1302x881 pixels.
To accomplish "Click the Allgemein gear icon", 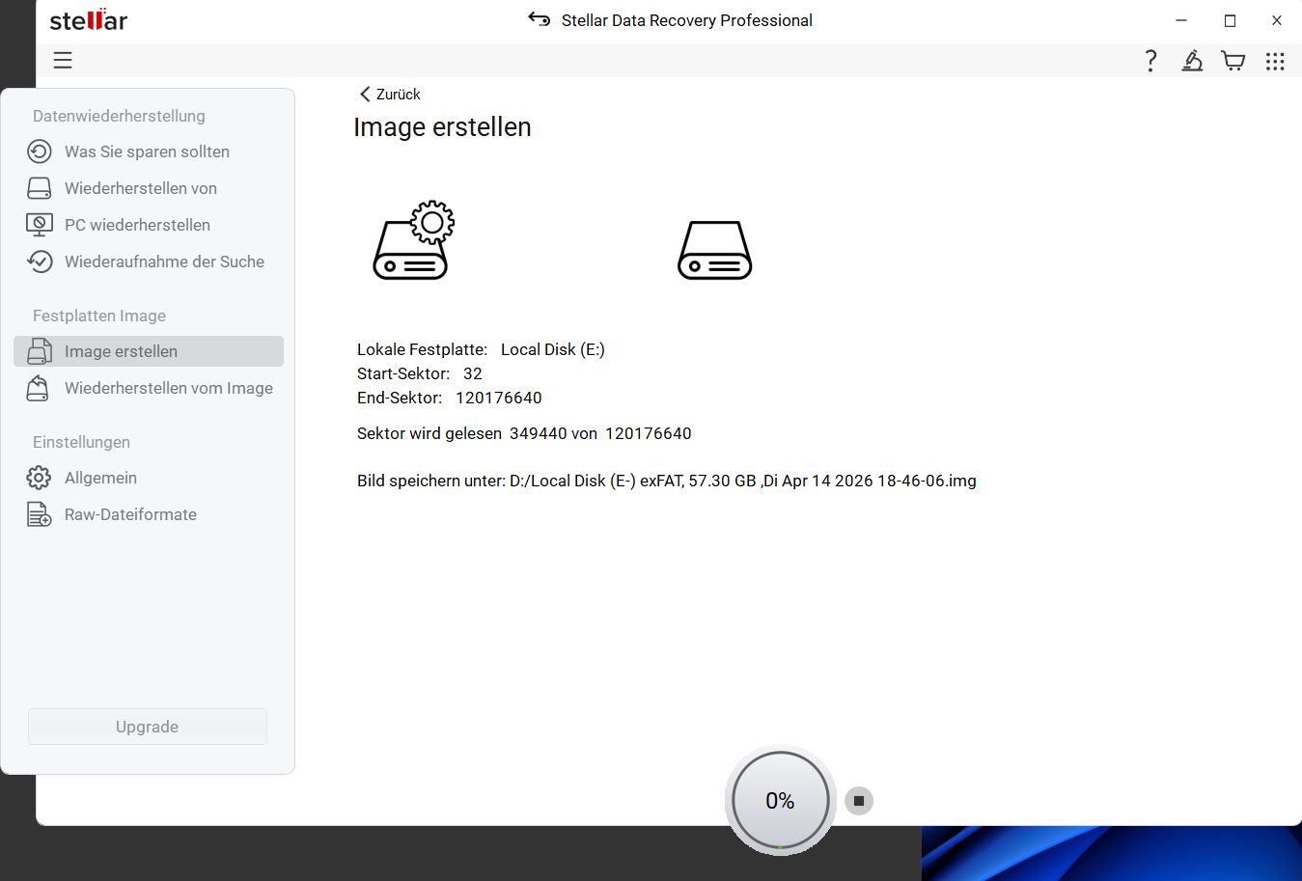I will coord(40,478).
